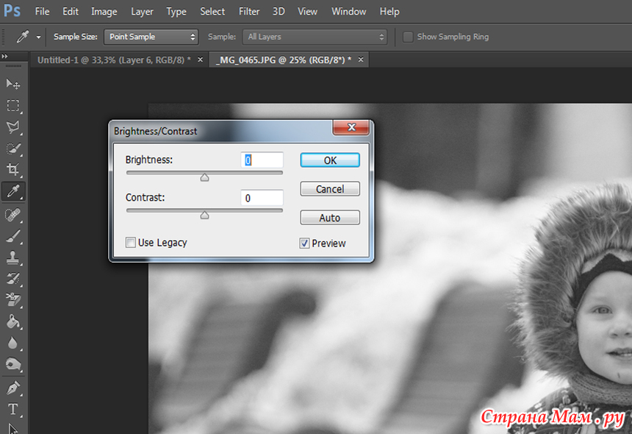Select the Crop tool
This screenshot has height=434, width=632.
[13, 169]
